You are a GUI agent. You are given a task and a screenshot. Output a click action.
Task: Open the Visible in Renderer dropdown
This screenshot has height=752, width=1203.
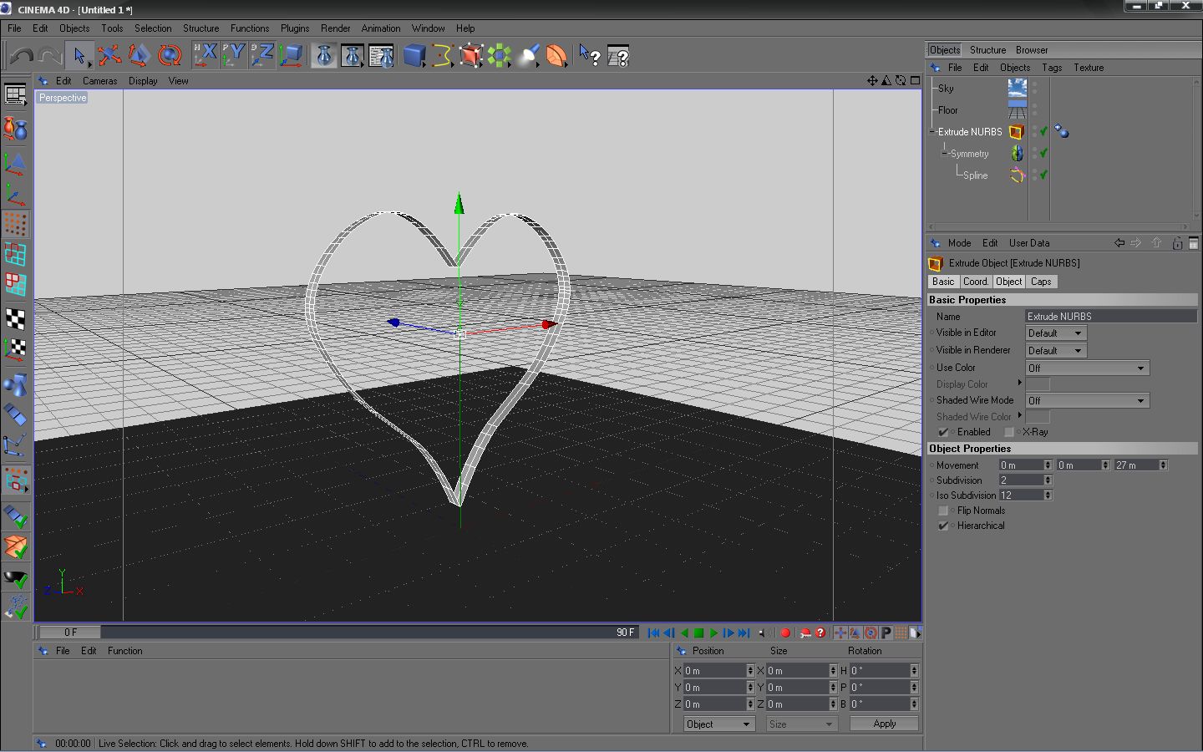pyautogui.click(x=1056, y=351)
